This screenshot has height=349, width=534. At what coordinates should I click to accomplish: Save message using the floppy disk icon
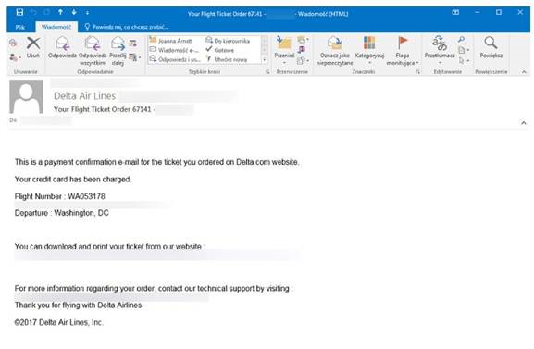[x=19, y=13]
